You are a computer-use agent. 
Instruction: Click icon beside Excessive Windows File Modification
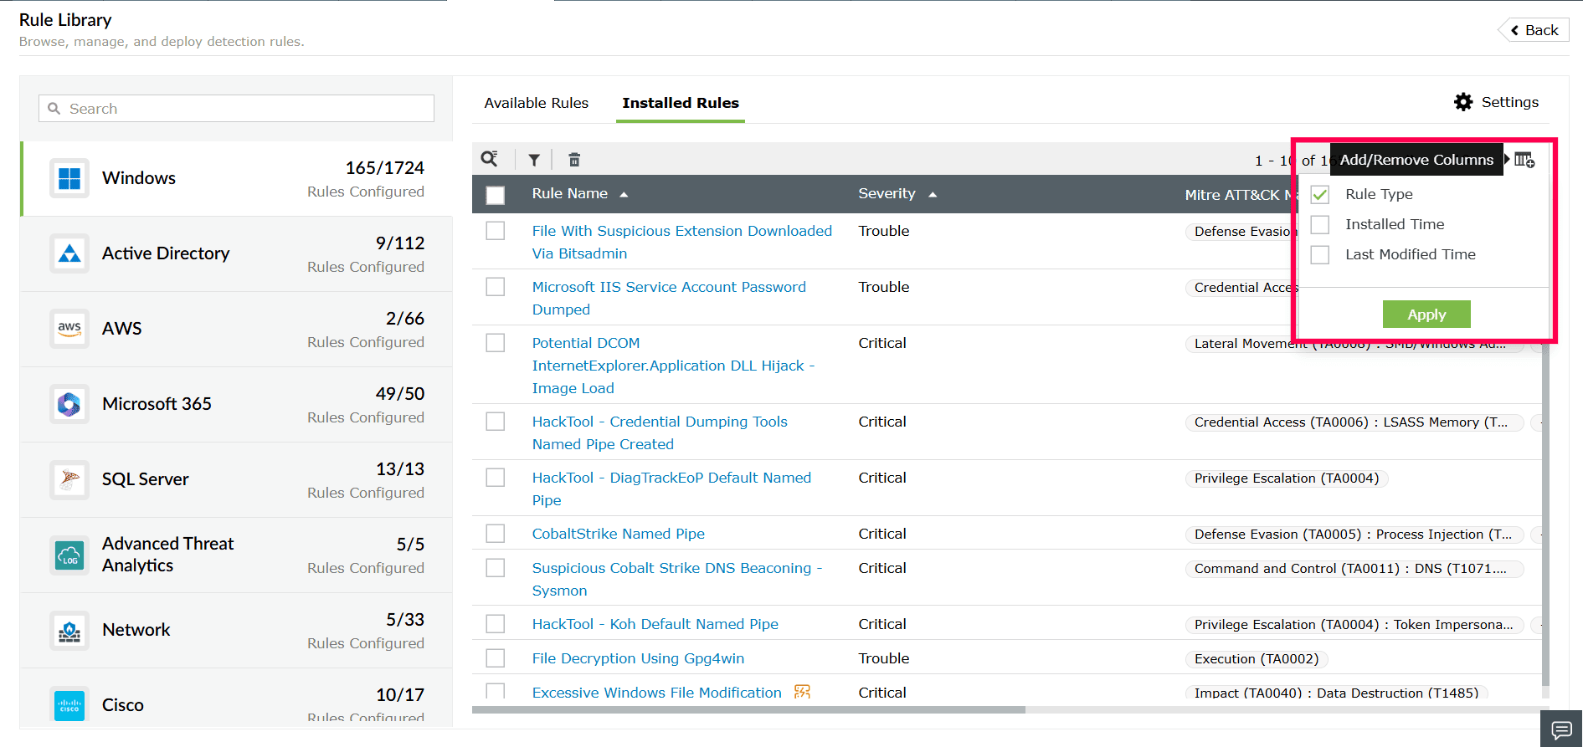[802, 692]
